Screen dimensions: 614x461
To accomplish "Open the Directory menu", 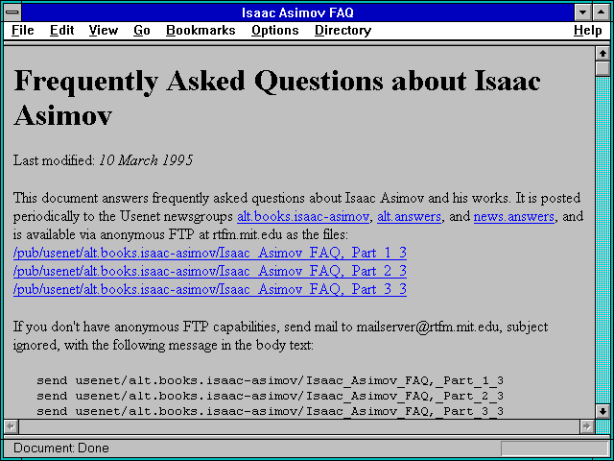I will pos(343,31).
